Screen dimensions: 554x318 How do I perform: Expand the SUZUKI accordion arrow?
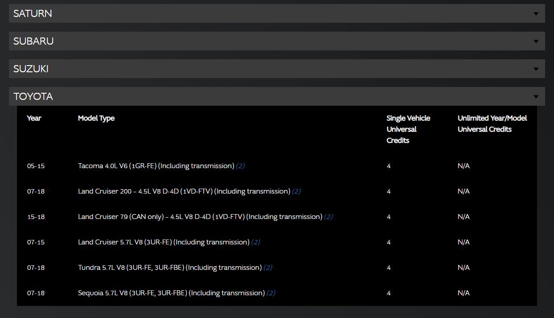536,69
